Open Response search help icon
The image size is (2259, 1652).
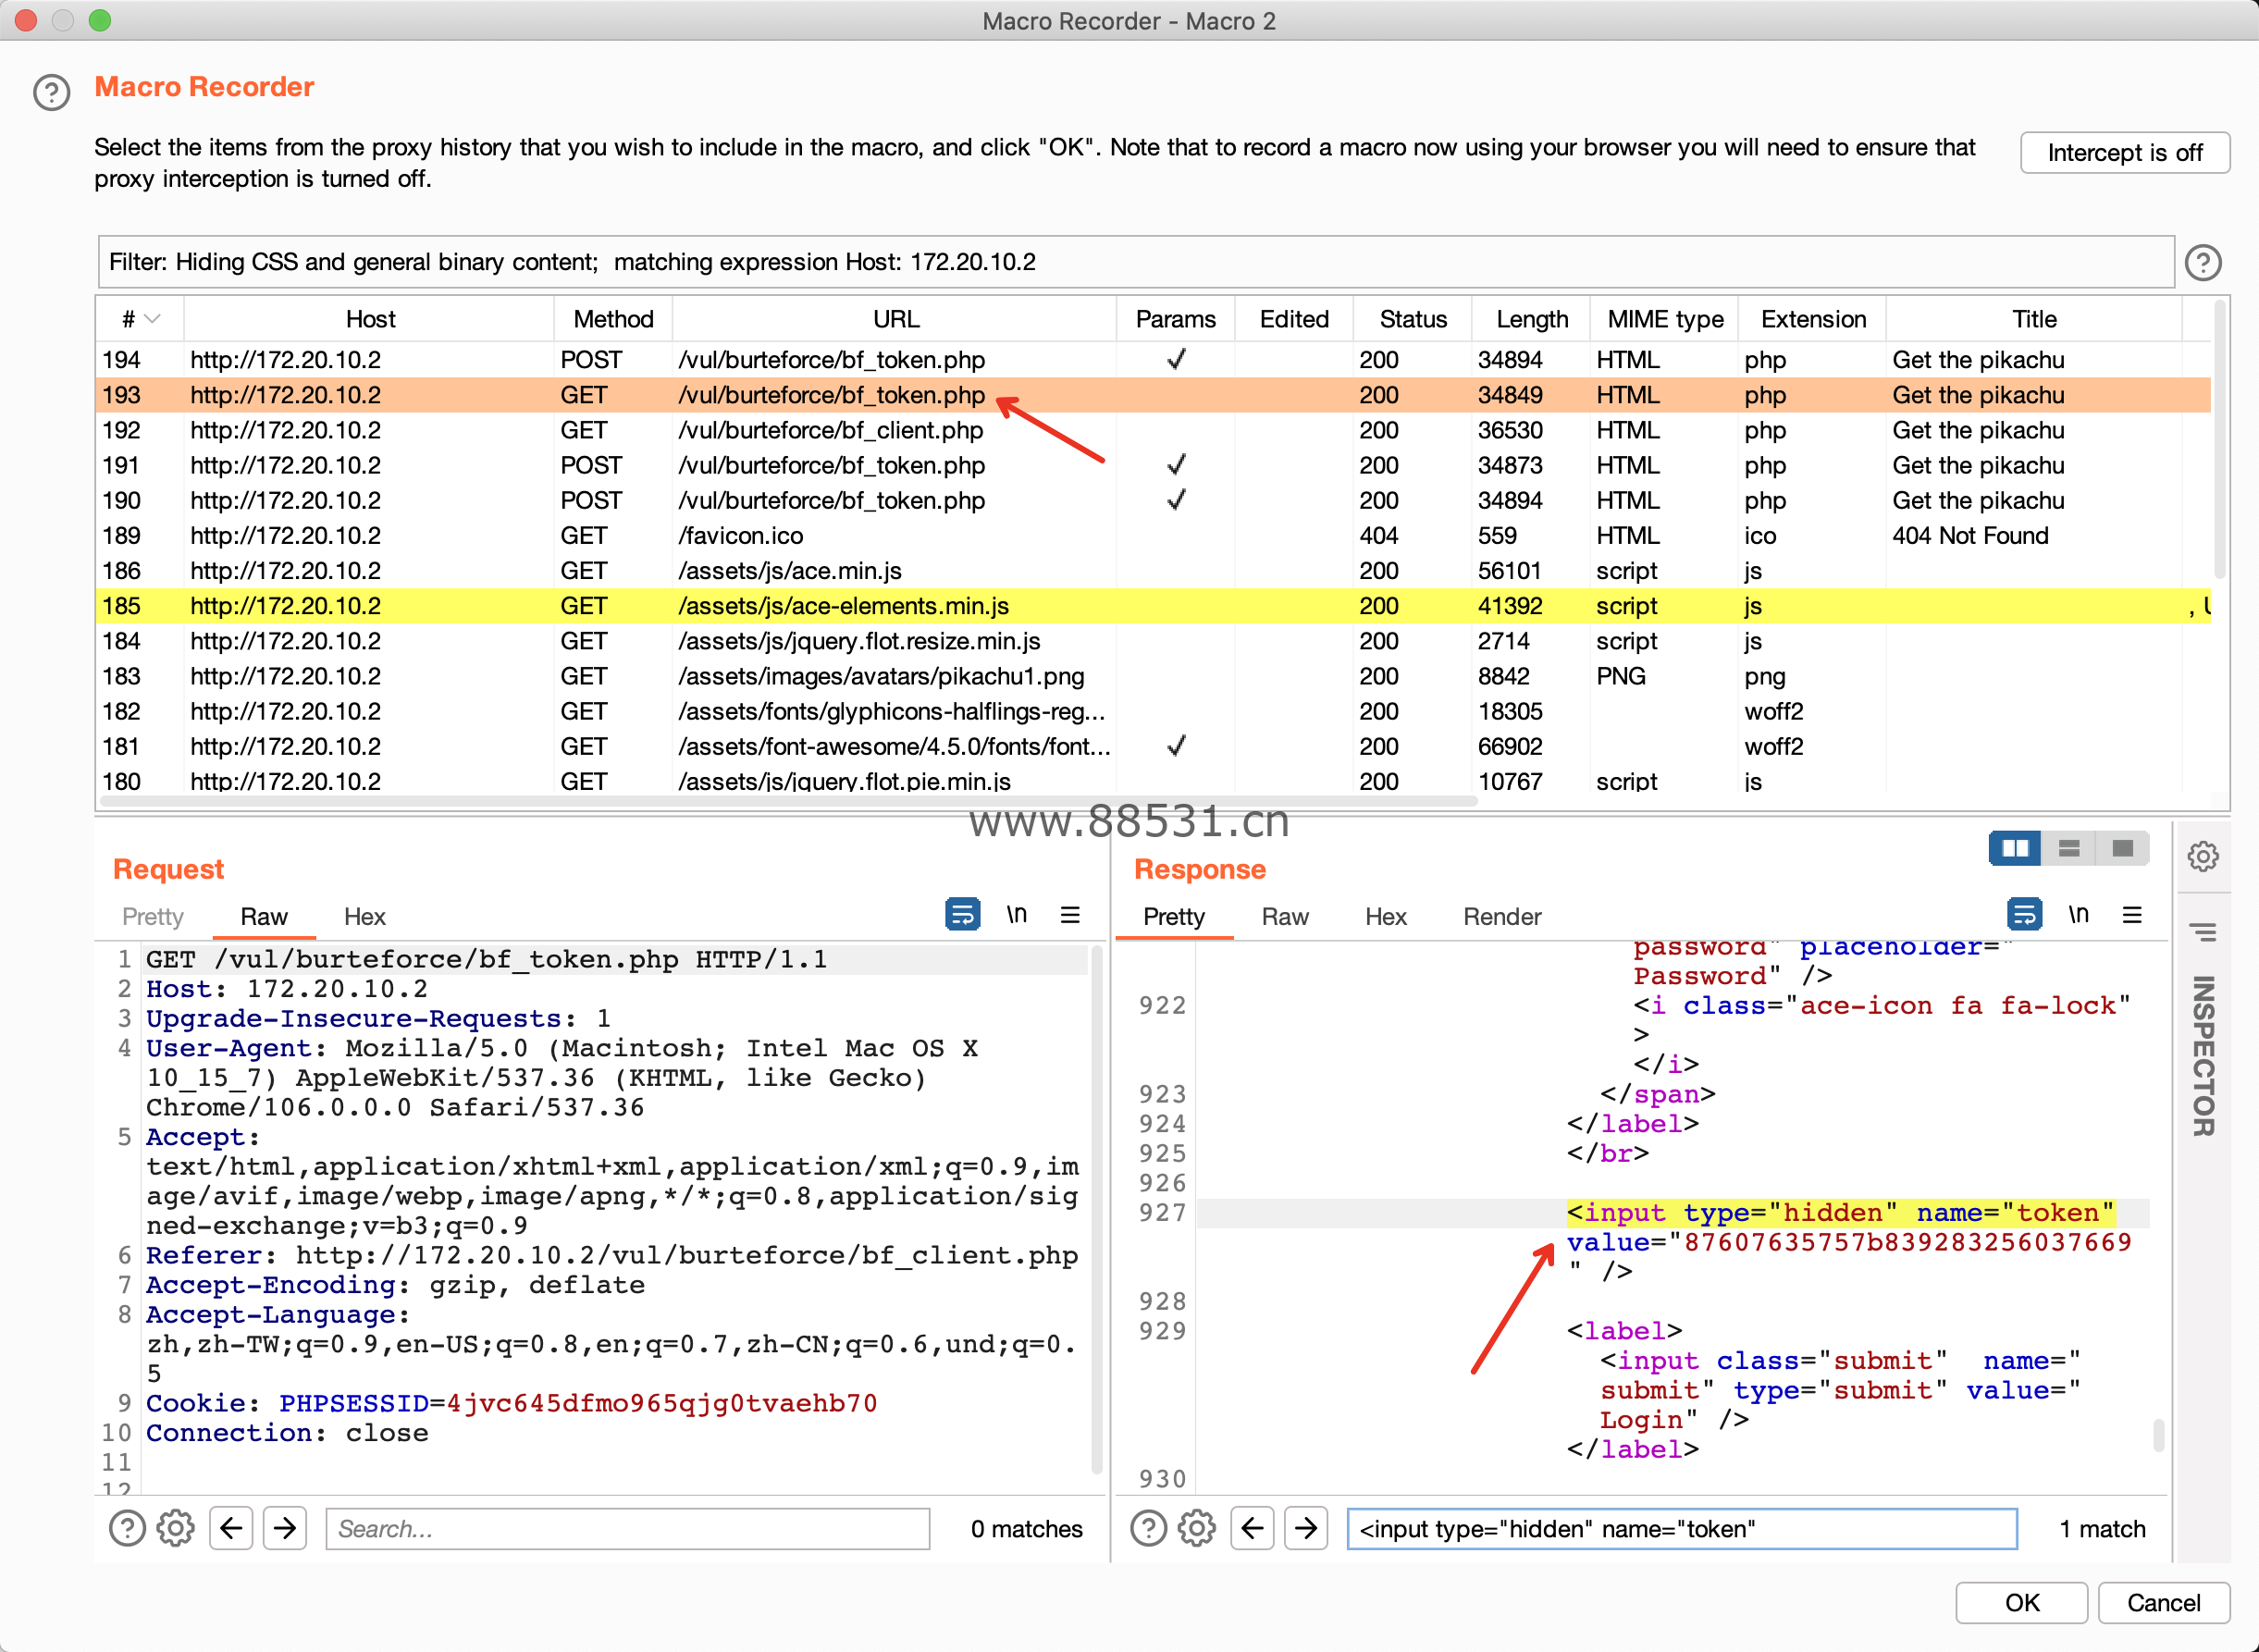[1149, 1528]
